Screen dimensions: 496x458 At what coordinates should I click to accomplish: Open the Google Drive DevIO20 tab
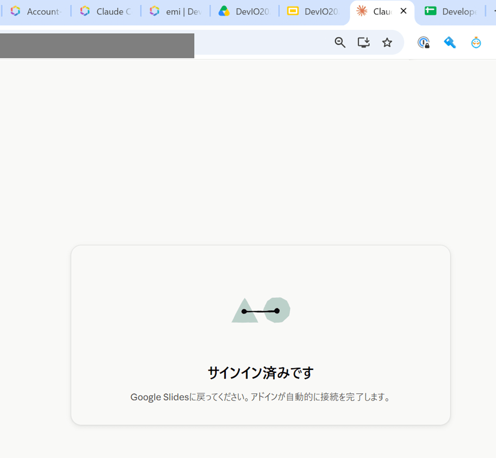(245, 12)
